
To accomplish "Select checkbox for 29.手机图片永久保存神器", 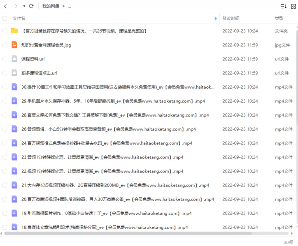I will click(x=5, y=101).
